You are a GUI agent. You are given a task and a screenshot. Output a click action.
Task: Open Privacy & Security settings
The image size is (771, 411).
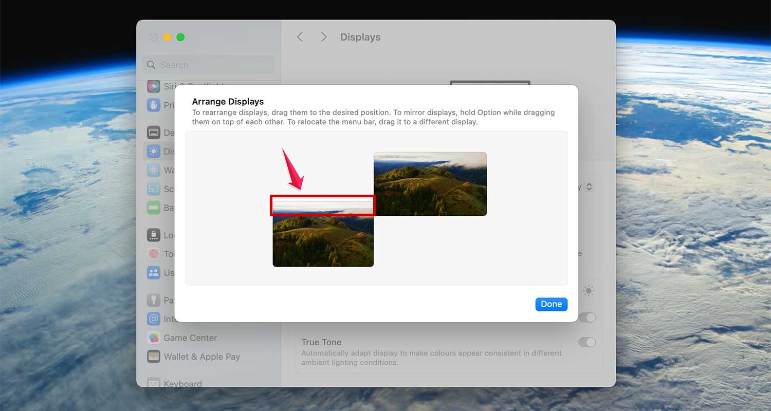[154, 105]
